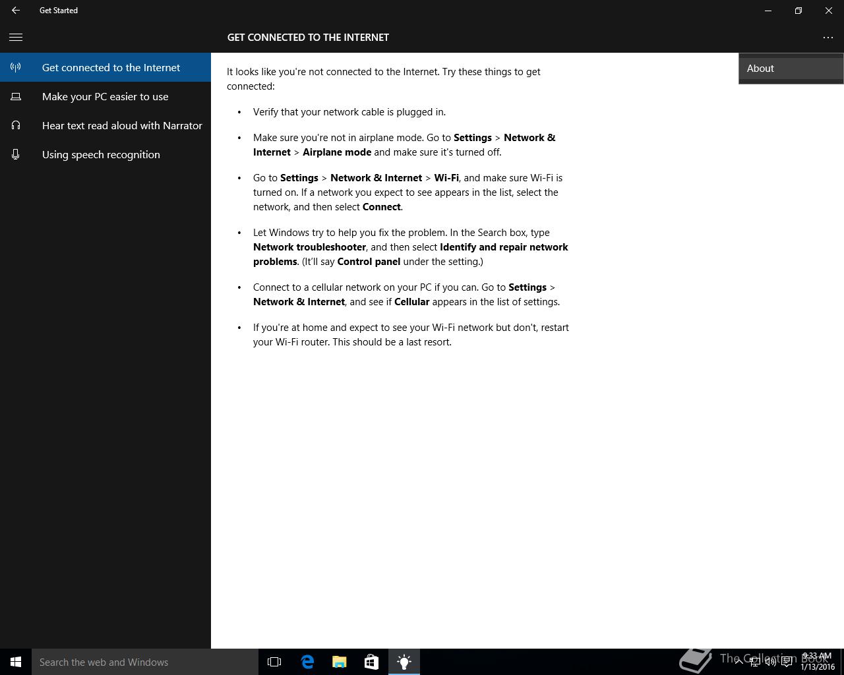Click the headphones icon in sidebar
This screenshot has width=844, height=675.
click(16, 125)
